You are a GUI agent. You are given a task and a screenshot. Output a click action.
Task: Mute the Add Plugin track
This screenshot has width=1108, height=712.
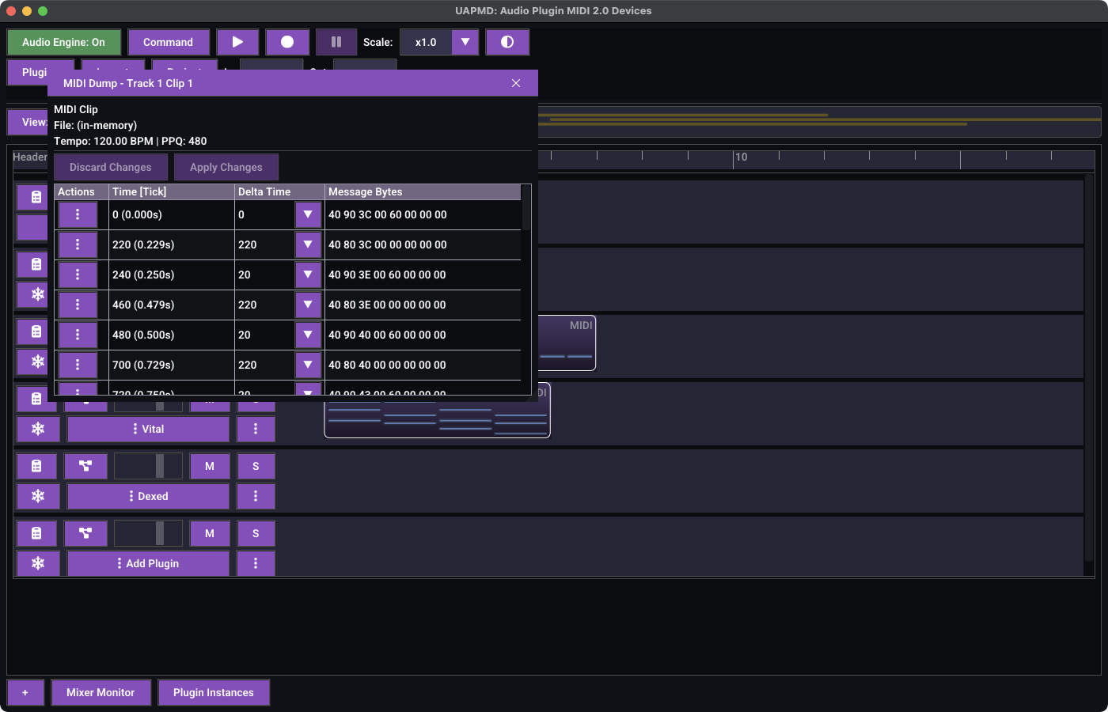[x=210, y=533]
